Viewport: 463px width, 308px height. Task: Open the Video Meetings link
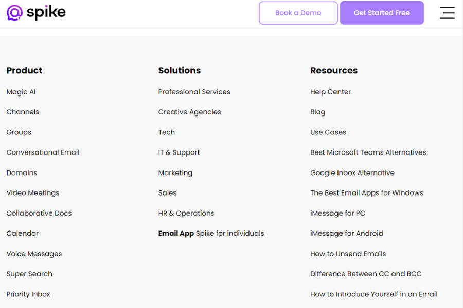32,192
